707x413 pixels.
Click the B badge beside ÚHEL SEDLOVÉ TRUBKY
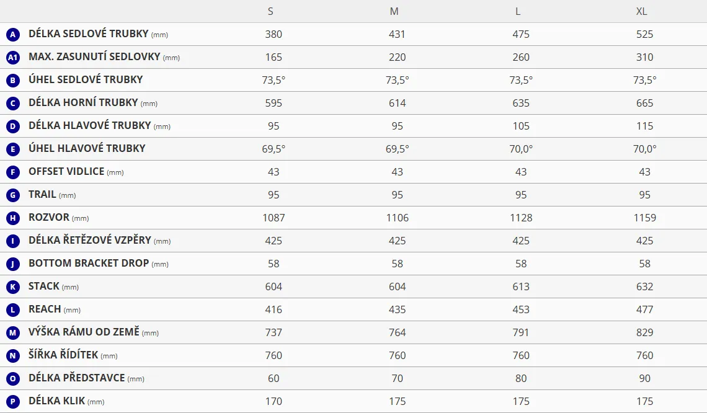tap(13, 80)
